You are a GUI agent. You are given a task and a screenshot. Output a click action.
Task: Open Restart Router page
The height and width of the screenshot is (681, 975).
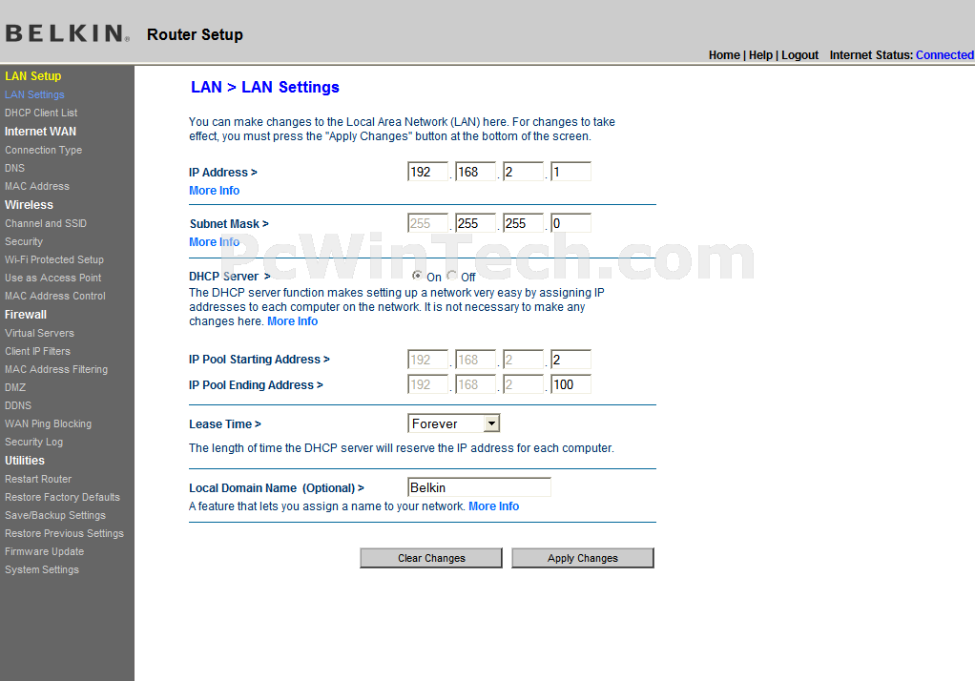pos(38,479)
